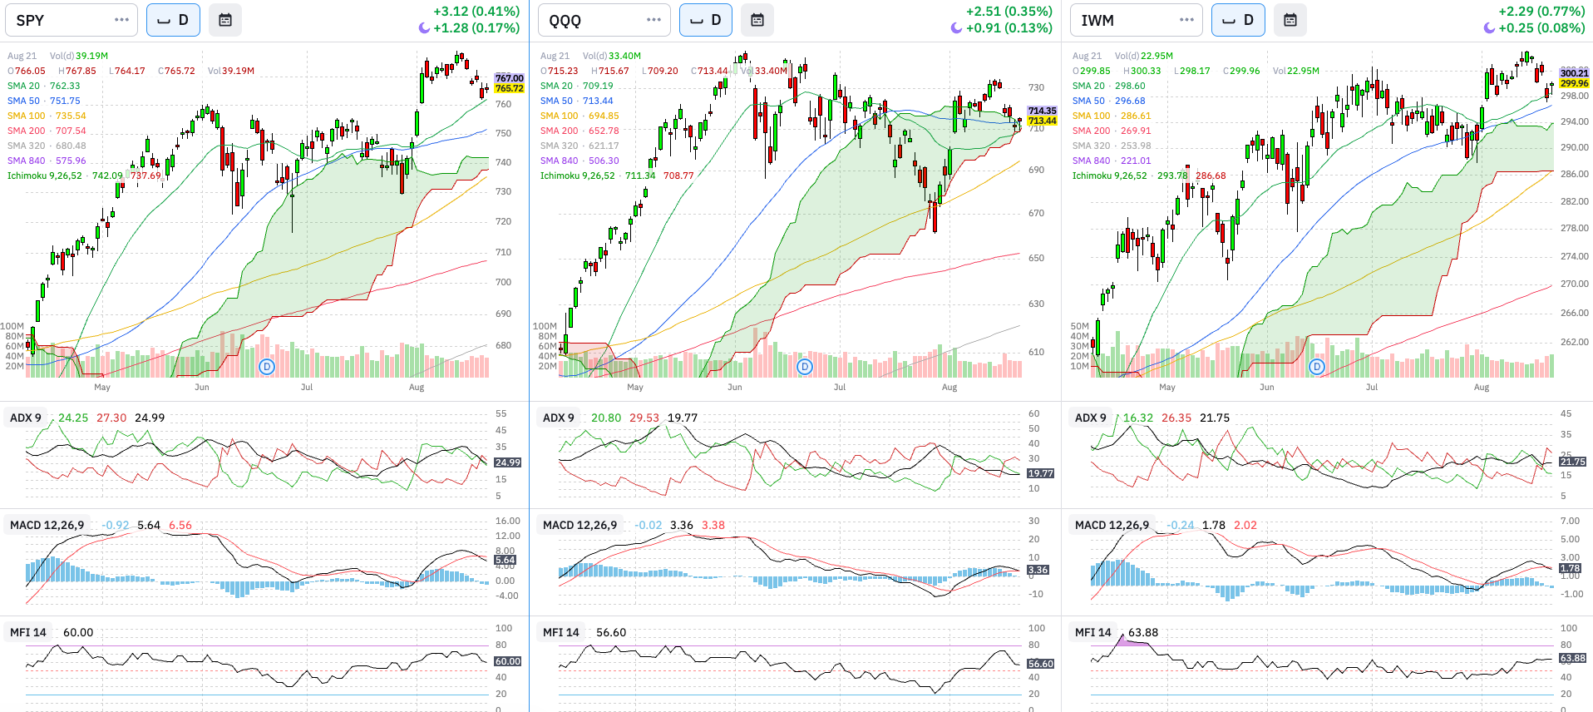The width and height of the screenshot is (1593, 712).
Task: Open the ellipsis menu in the QQQ symbol box
Action: (x=654, y=20)
